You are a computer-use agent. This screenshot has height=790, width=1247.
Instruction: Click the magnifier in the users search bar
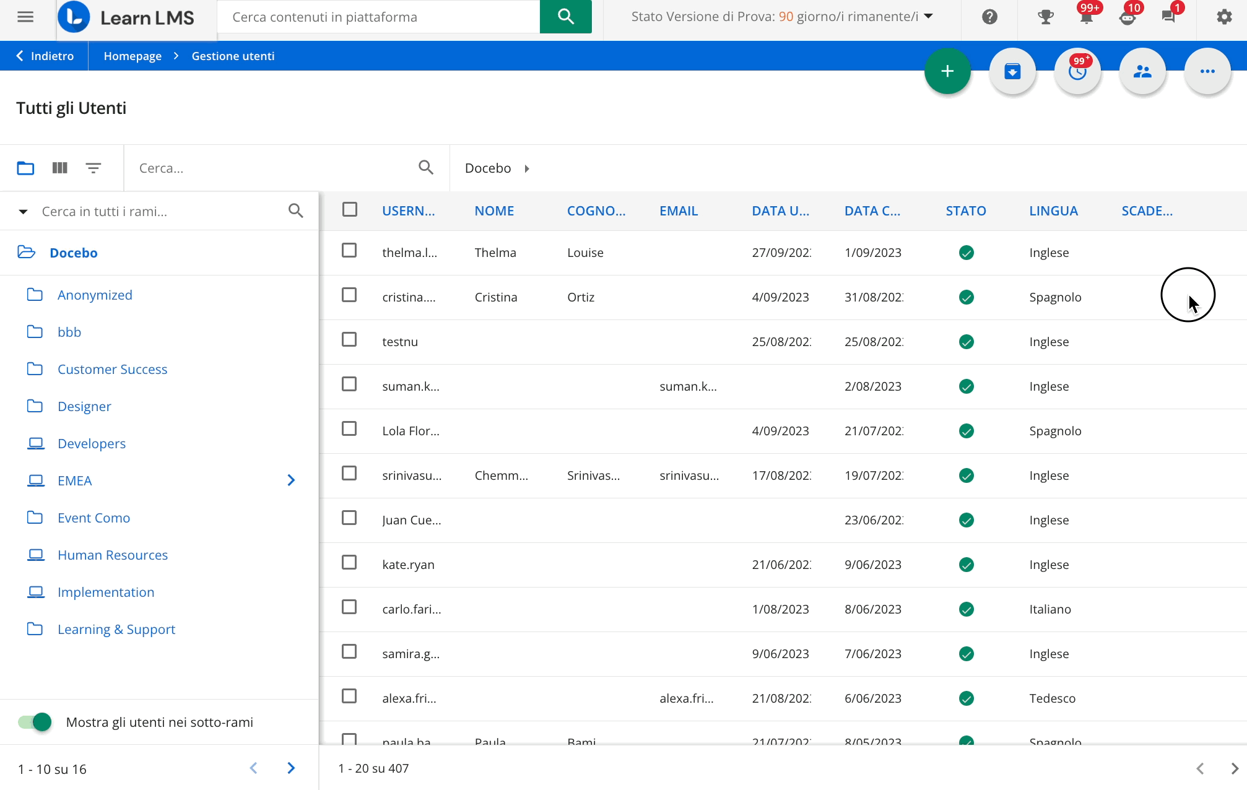coord(426,167)
